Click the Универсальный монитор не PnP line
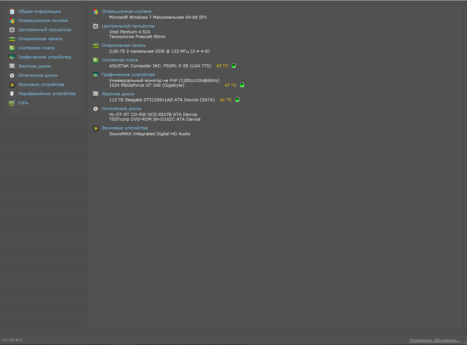Screen dimensions: 467x345 click(x=164, y=80)
